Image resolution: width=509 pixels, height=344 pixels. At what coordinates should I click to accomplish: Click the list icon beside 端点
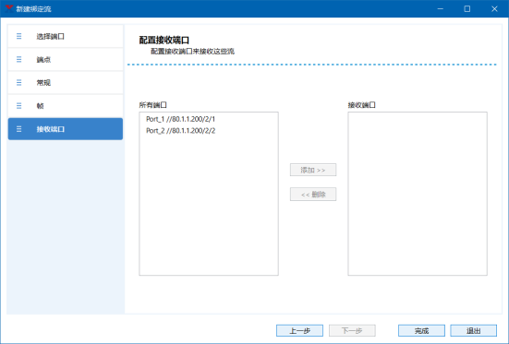(18, 59)
